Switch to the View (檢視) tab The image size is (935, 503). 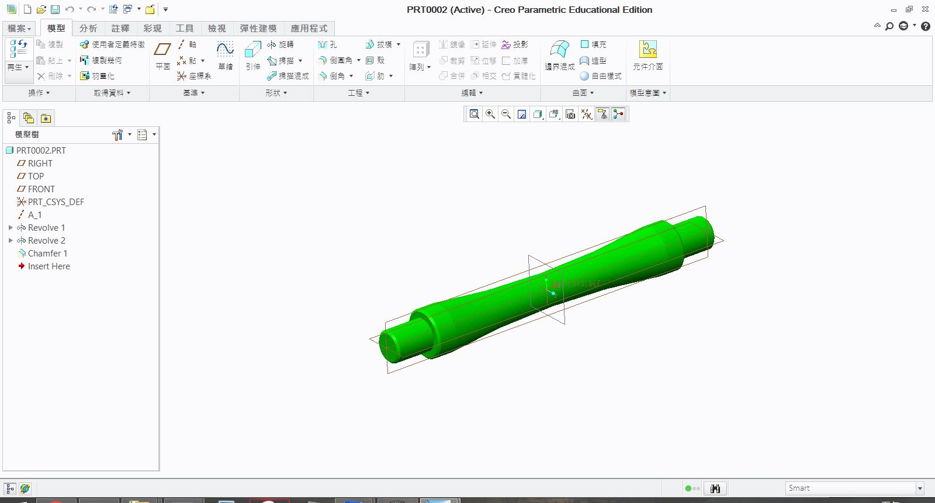(217, 28)
